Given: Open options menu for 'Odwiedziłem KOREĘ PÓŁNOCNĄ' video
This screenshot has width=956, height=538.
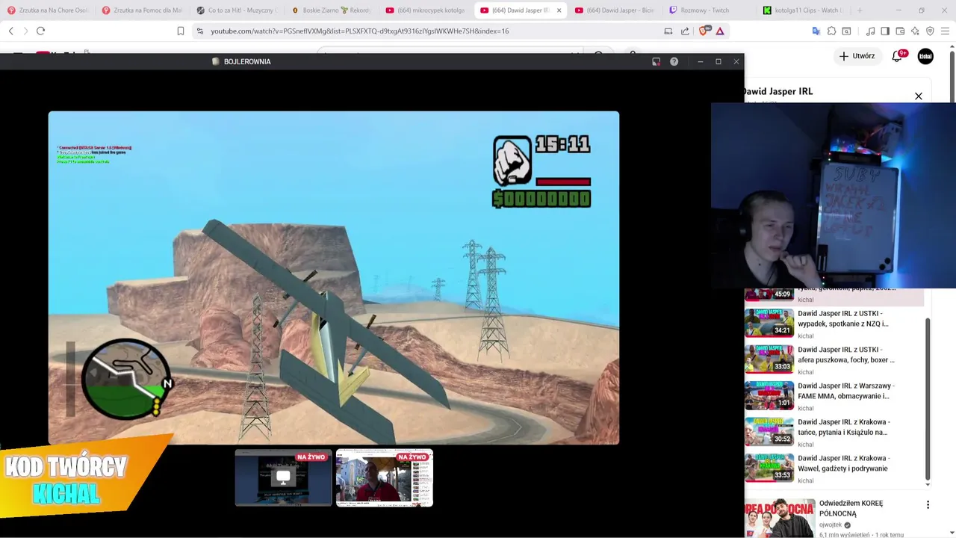Looking at the screenshot, I should pos(928,505).
